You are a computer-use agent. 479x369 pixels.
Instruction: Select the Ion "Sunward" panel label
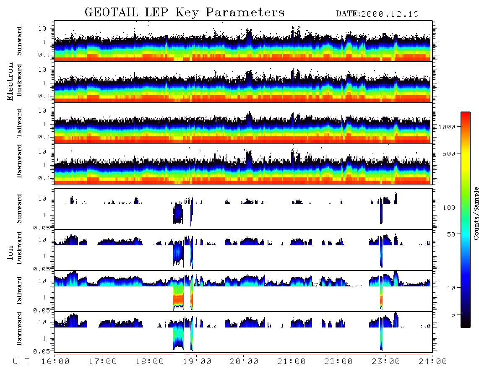coord(19,209)
